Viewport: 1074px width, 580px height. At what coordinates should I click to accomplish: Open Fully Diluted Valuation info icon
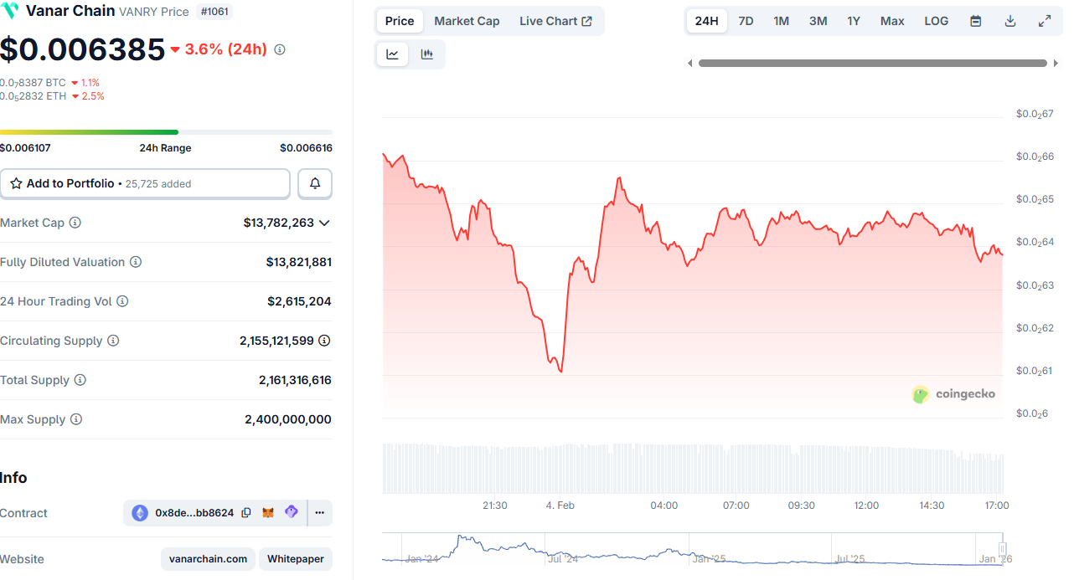click(136, 262)
